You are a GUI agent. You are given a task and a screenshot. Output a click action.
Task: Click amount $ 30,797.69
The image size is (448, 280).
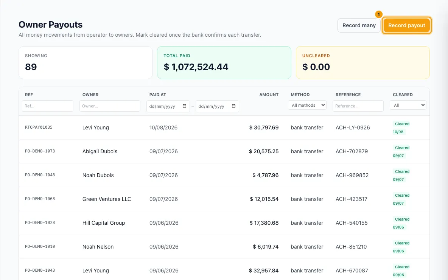(264, 128)
